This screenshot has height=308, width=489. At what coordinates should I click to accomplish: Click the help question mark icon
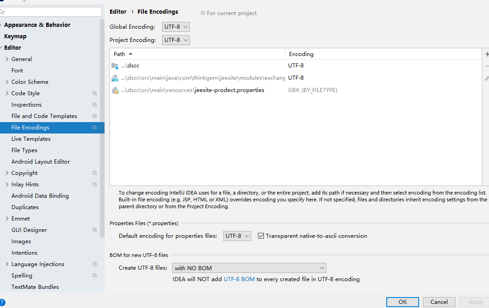click(2, 303)
